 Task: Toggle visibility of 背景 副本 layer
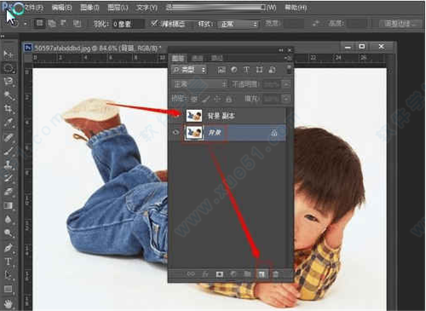point(175,114)
